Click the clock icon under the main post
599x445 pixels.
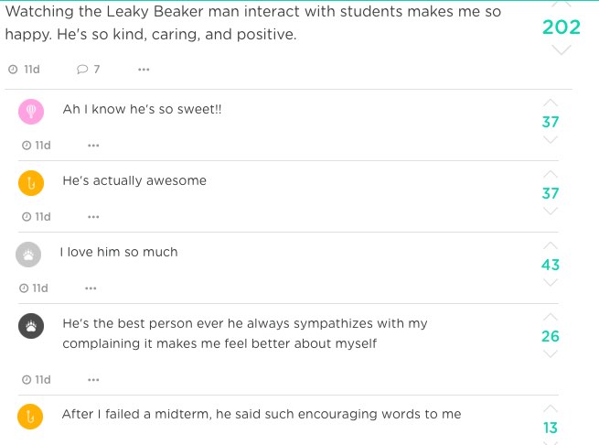12,70
